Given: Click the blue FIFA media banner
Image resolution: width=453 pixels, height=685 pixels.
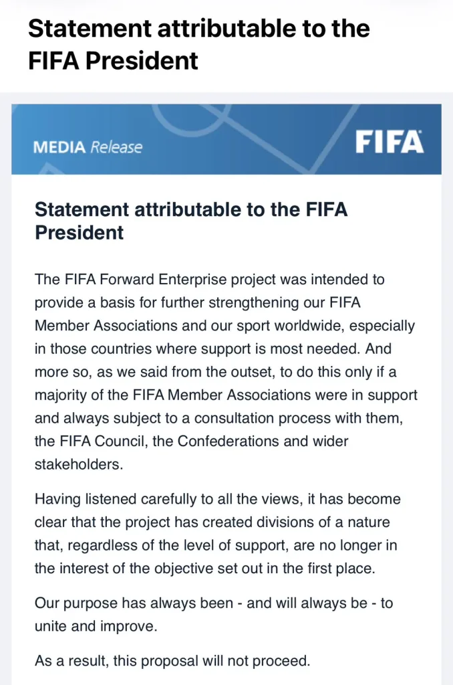Looking at the screenshot, I should [x=226, y=139].
